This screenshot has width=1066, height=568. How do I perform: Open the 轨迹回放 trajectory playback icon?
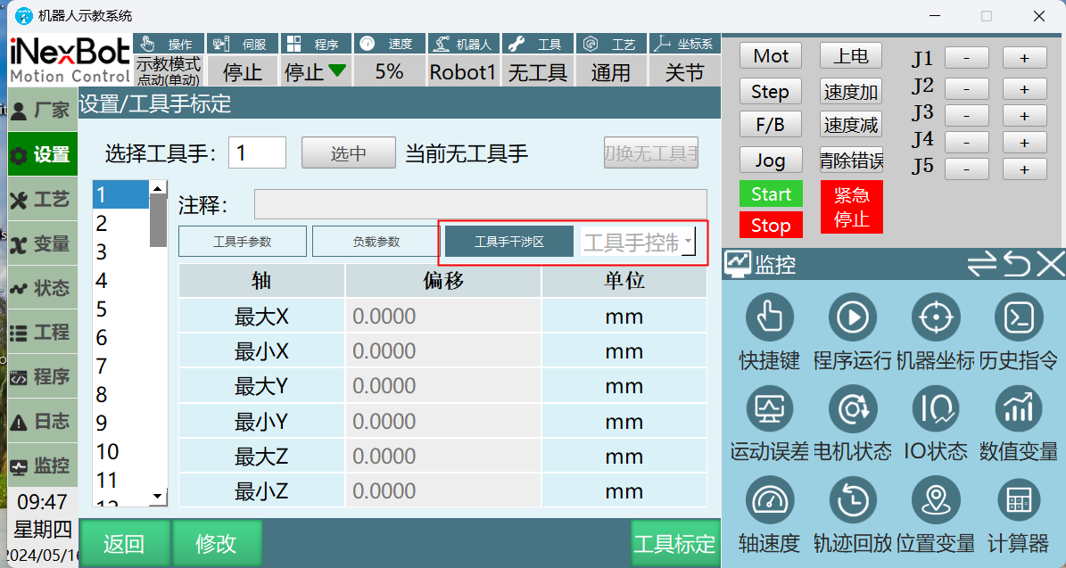852,500
